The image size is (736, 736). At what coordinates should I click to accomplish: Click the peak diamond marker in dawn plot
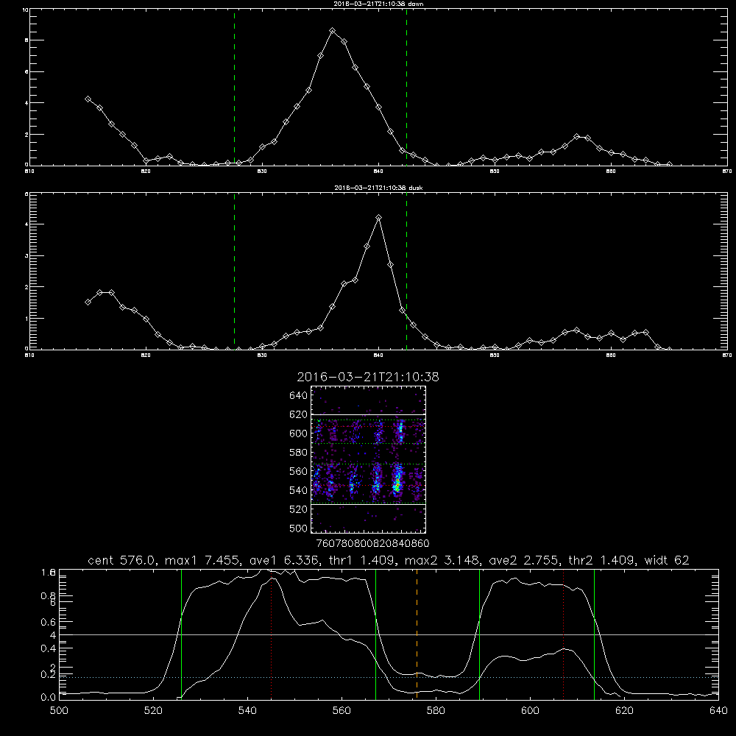[333, 30]
